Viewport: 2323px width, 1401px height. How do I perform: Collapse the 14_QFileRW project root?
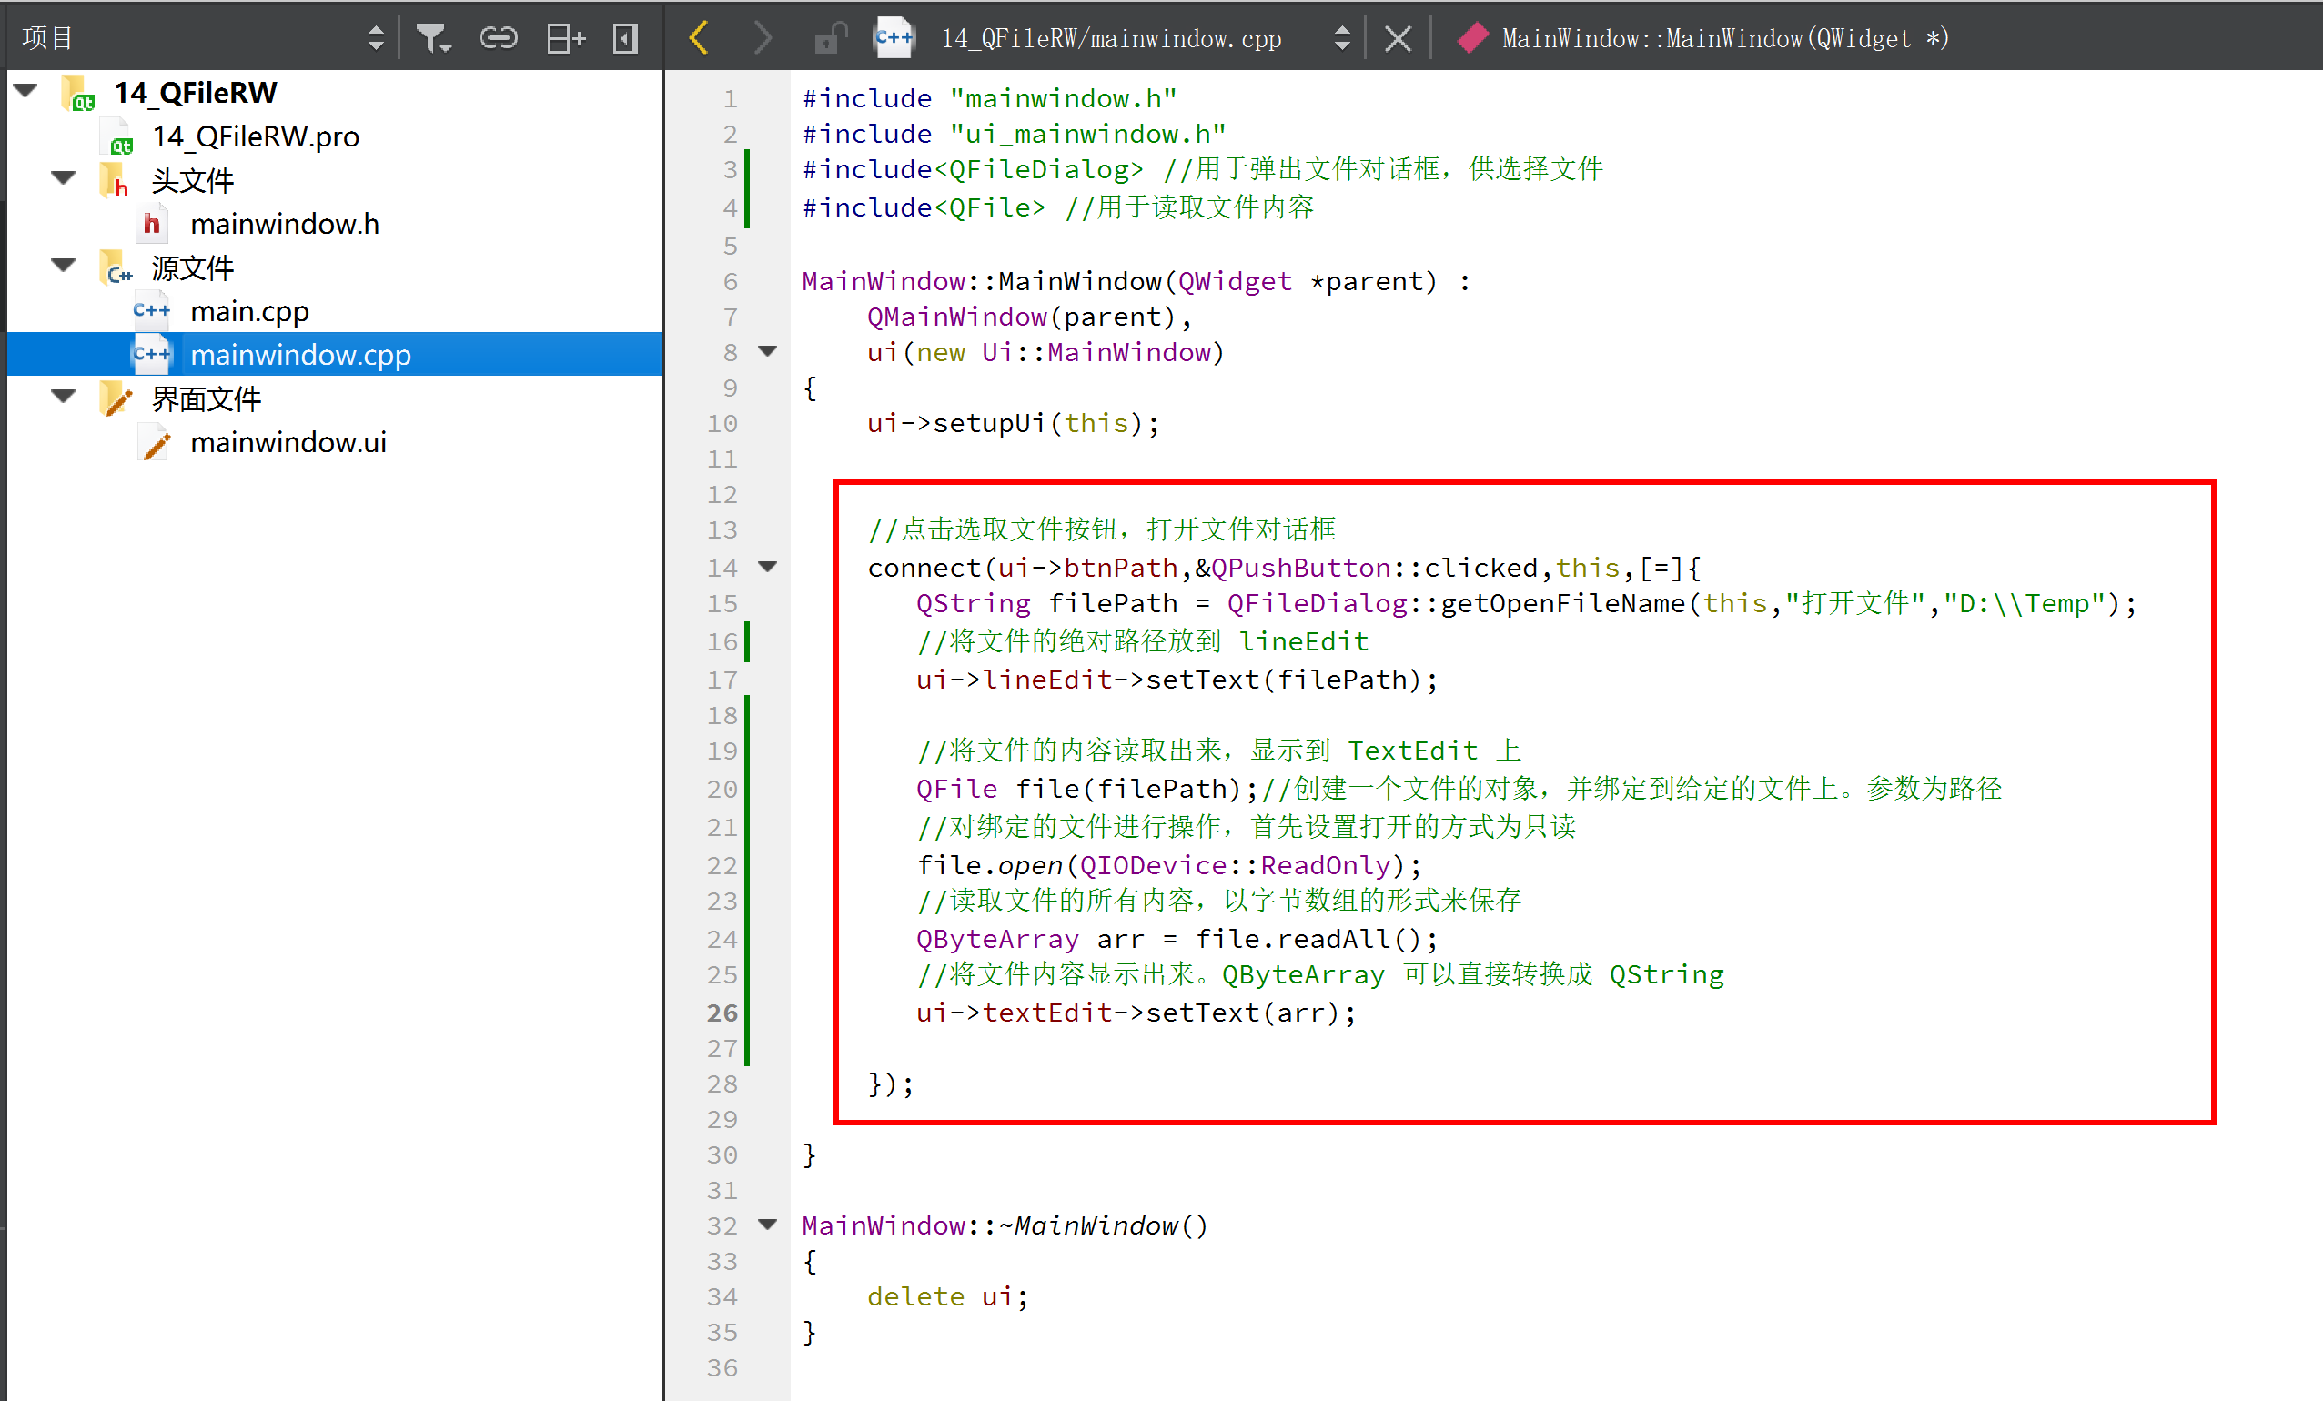25,89
